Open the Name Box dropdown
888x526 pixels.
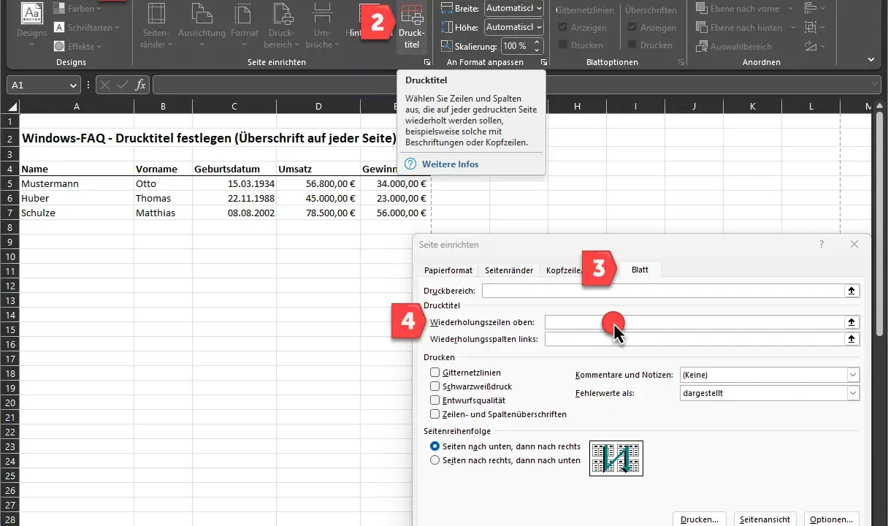[x=73, y=85]
